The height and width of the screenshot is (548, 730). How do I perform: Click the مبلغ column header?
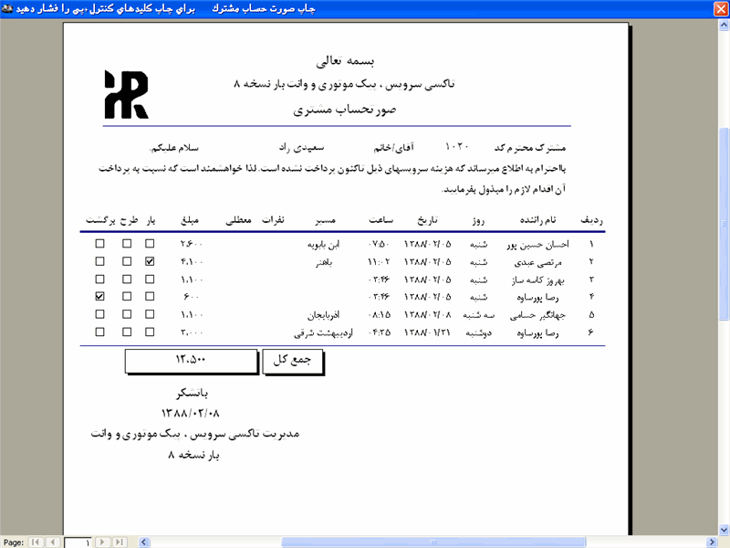tap(190, 220)
